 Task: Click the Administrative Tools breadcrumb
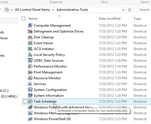[x=72, y=10]
